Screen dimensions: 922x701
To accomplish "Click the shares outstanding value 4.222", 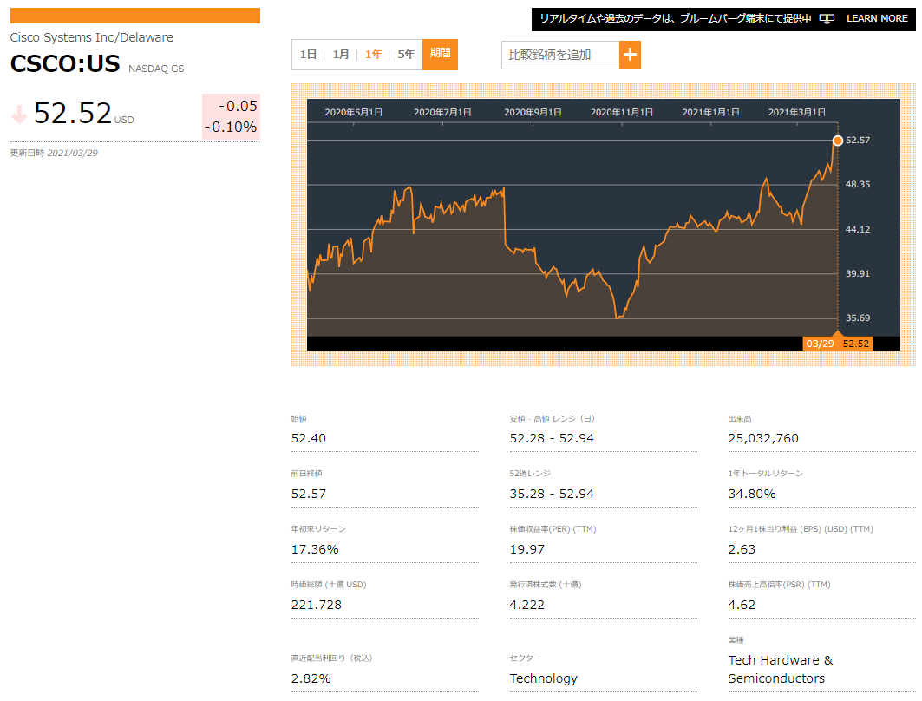I will [526, 605].
